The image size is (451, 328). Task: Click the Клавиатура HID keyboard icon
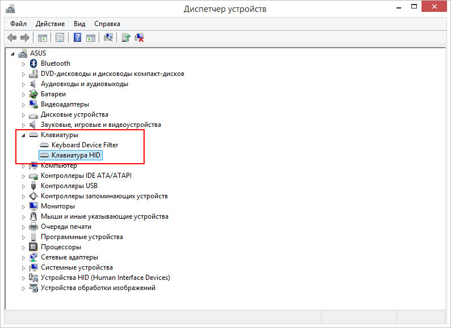[x=44, y=155]
